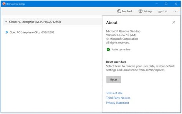Collapse the Cloud PC Enterprise workspace group
The width and height of the screenshot is (182, 114).
[6, 22]
